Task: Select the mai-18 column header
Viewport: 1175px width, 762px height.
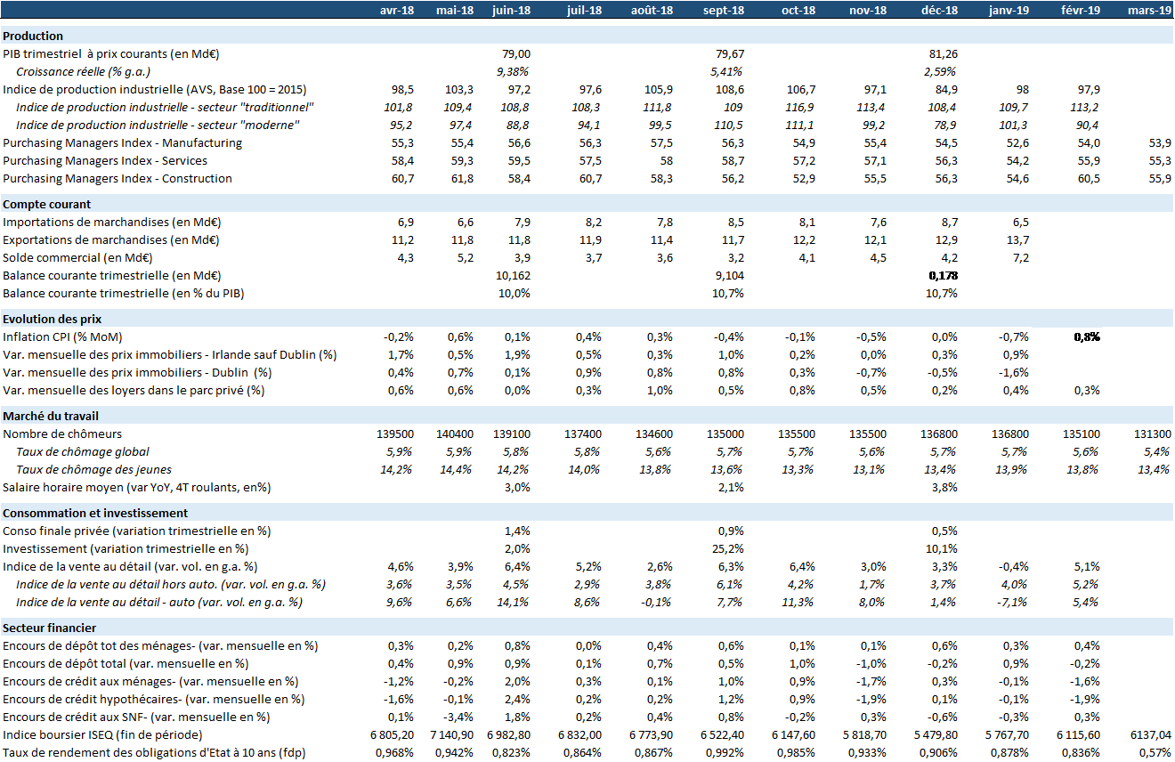Action: 455,11
